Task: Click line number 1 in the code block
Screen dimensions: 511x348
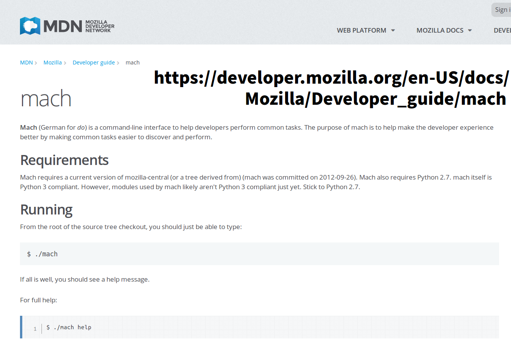Action: 35,329
